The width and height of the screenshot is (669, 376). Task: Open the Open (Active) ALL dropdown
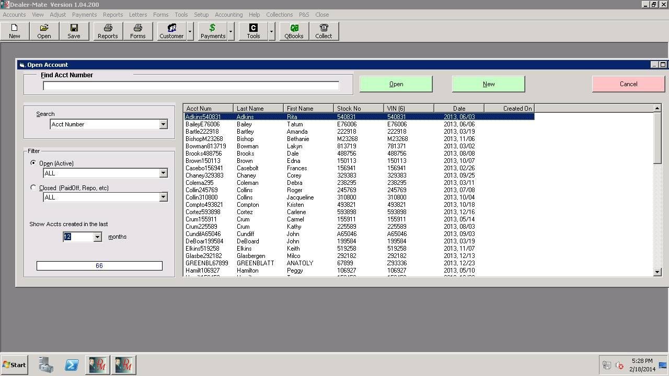click(x=163, y=173)
